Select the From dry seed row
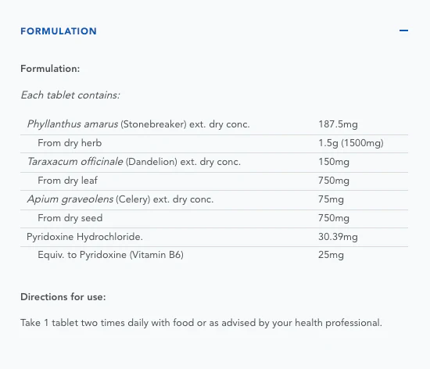The width and height of the screenshot is (430, 369). click(x=214, y=219)
